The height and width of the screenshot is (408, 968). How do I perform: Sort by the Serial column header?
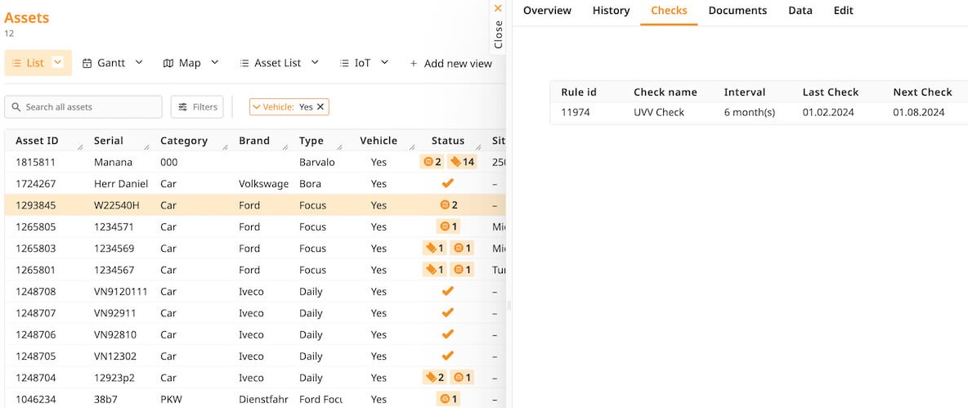(109, 141)
